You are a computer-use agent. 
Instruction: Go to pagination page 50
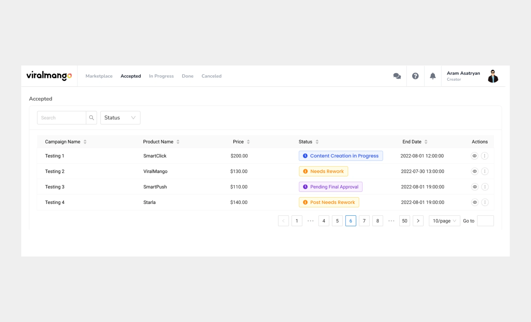(x=404, y=221)
